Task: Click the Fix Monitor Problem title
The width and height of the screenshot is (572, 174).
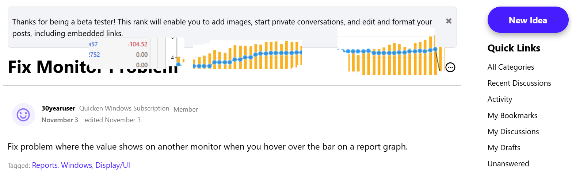Action: [x=93, y=67]
